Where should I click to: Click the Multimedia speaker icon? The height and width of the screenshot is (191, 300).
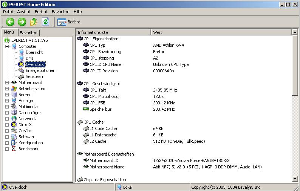pyautogui.click(x=14, y=107)
